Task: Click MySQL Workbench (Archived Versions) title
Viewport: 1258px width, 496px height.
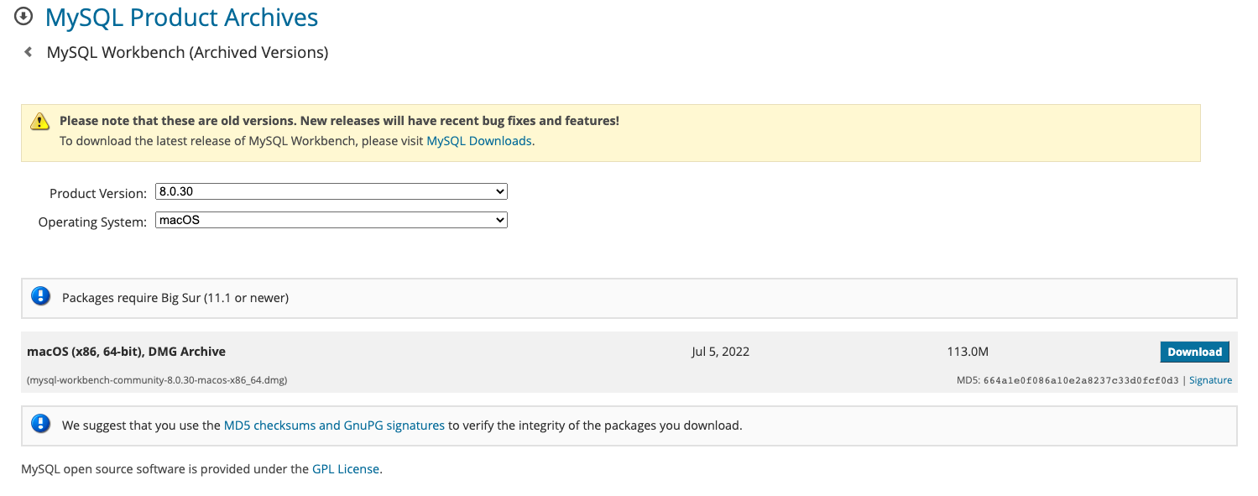Action: click(187, 52)
